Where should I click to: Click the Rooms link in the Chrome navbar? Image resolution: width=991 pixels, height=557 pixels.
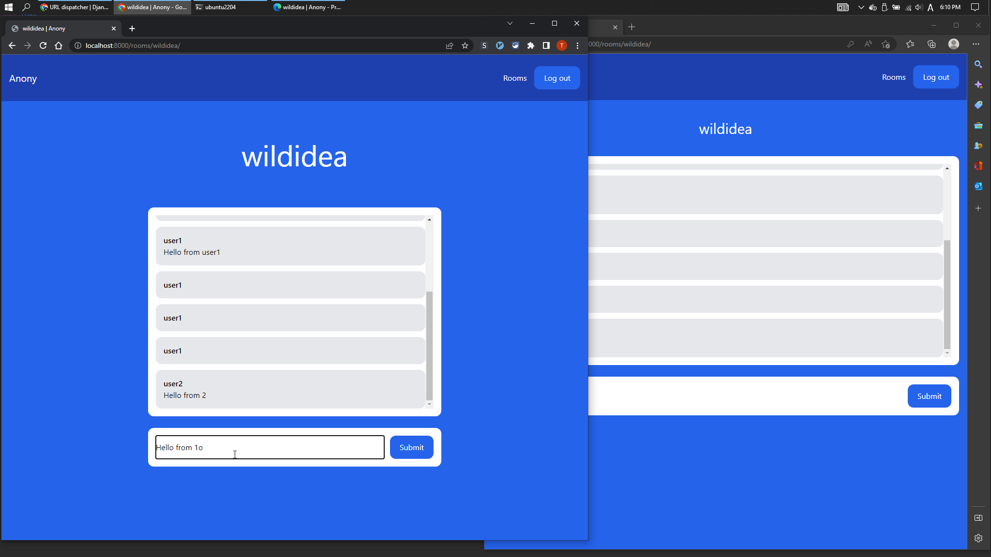(514, 78)
